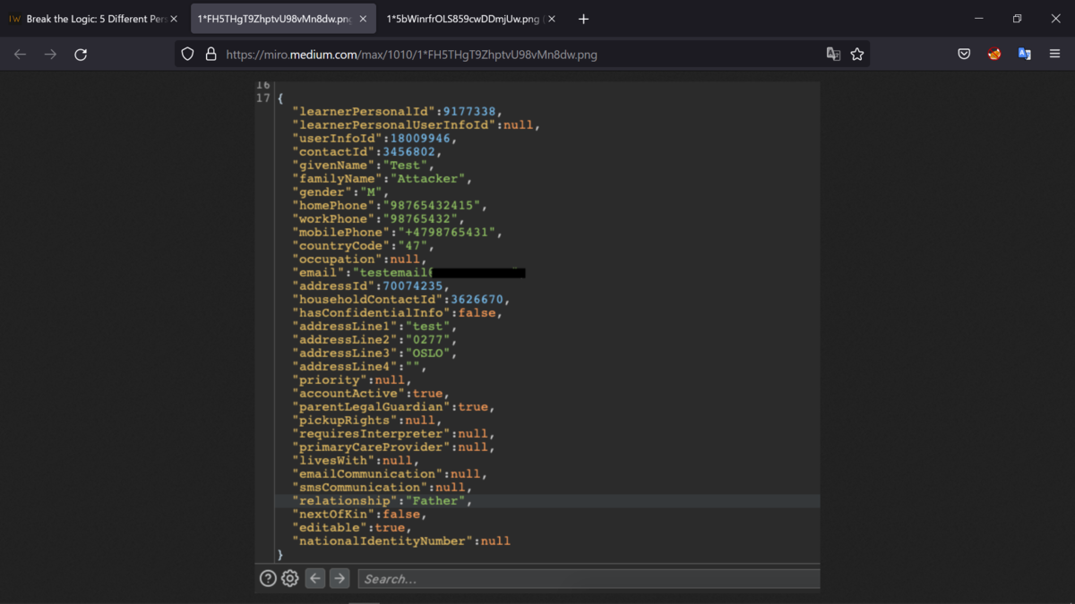Click the "hasConfidentialInfo" key
Screen dimensions: 1075x604
(x=374, y=312)
